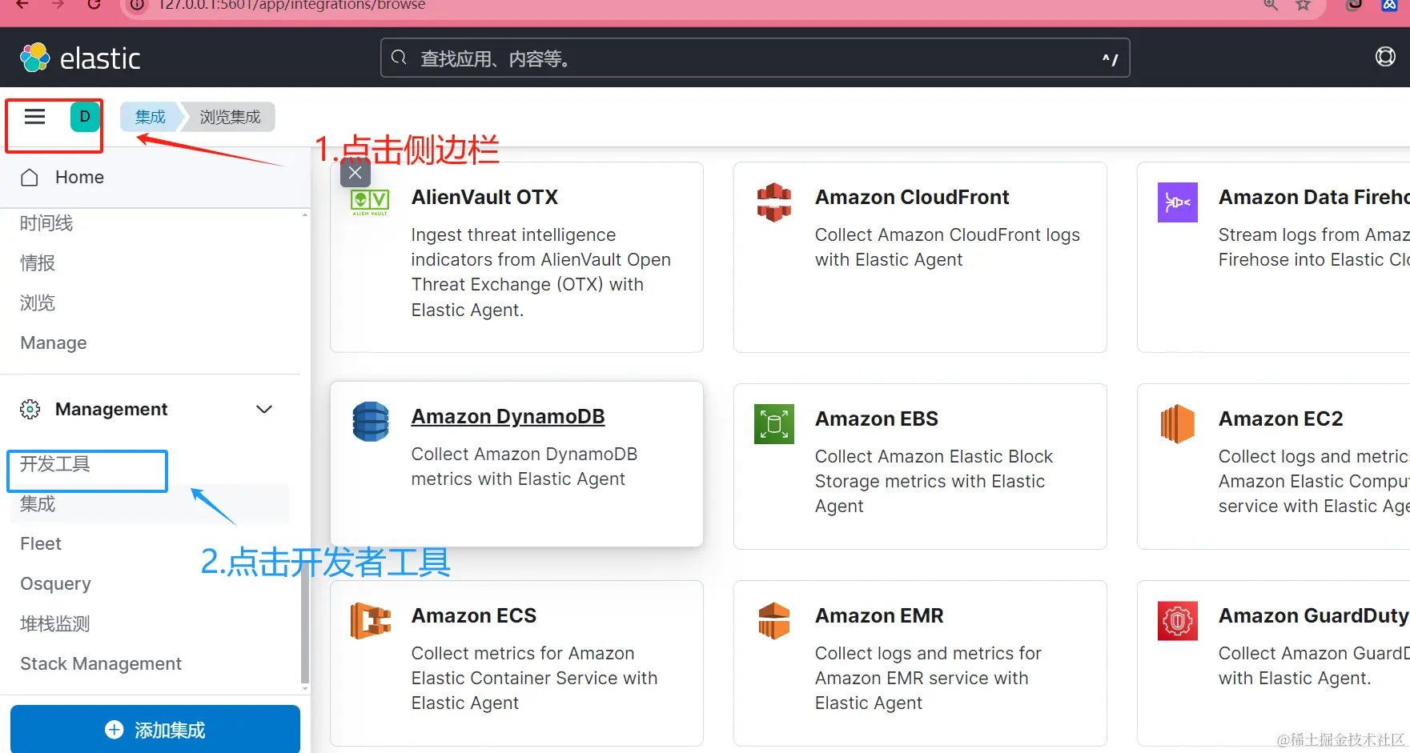Click the Amazon CloudFront icon

pos(773,202)
